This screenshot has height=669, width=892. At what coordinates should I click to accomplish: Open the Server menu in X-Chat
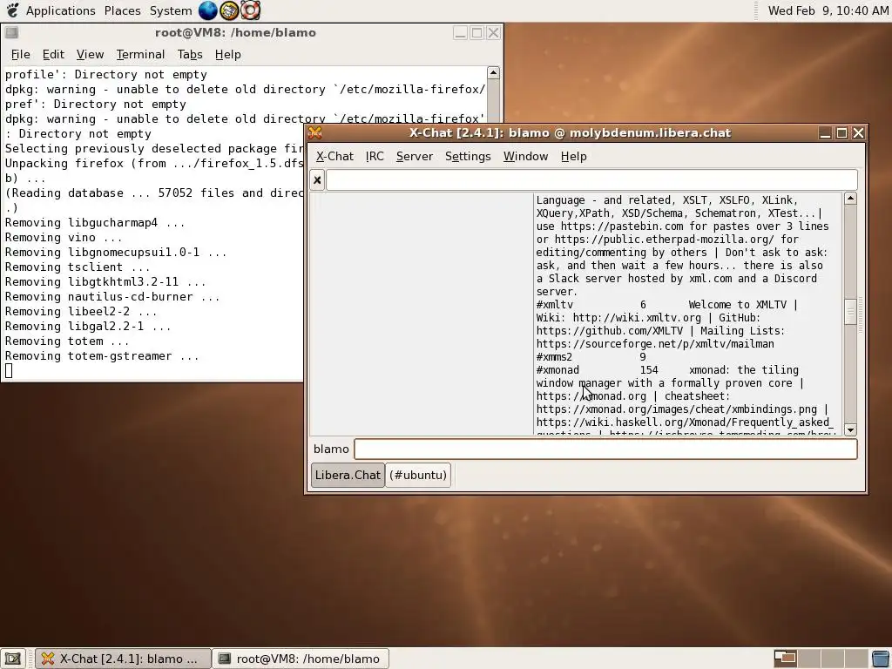point(414,156)
